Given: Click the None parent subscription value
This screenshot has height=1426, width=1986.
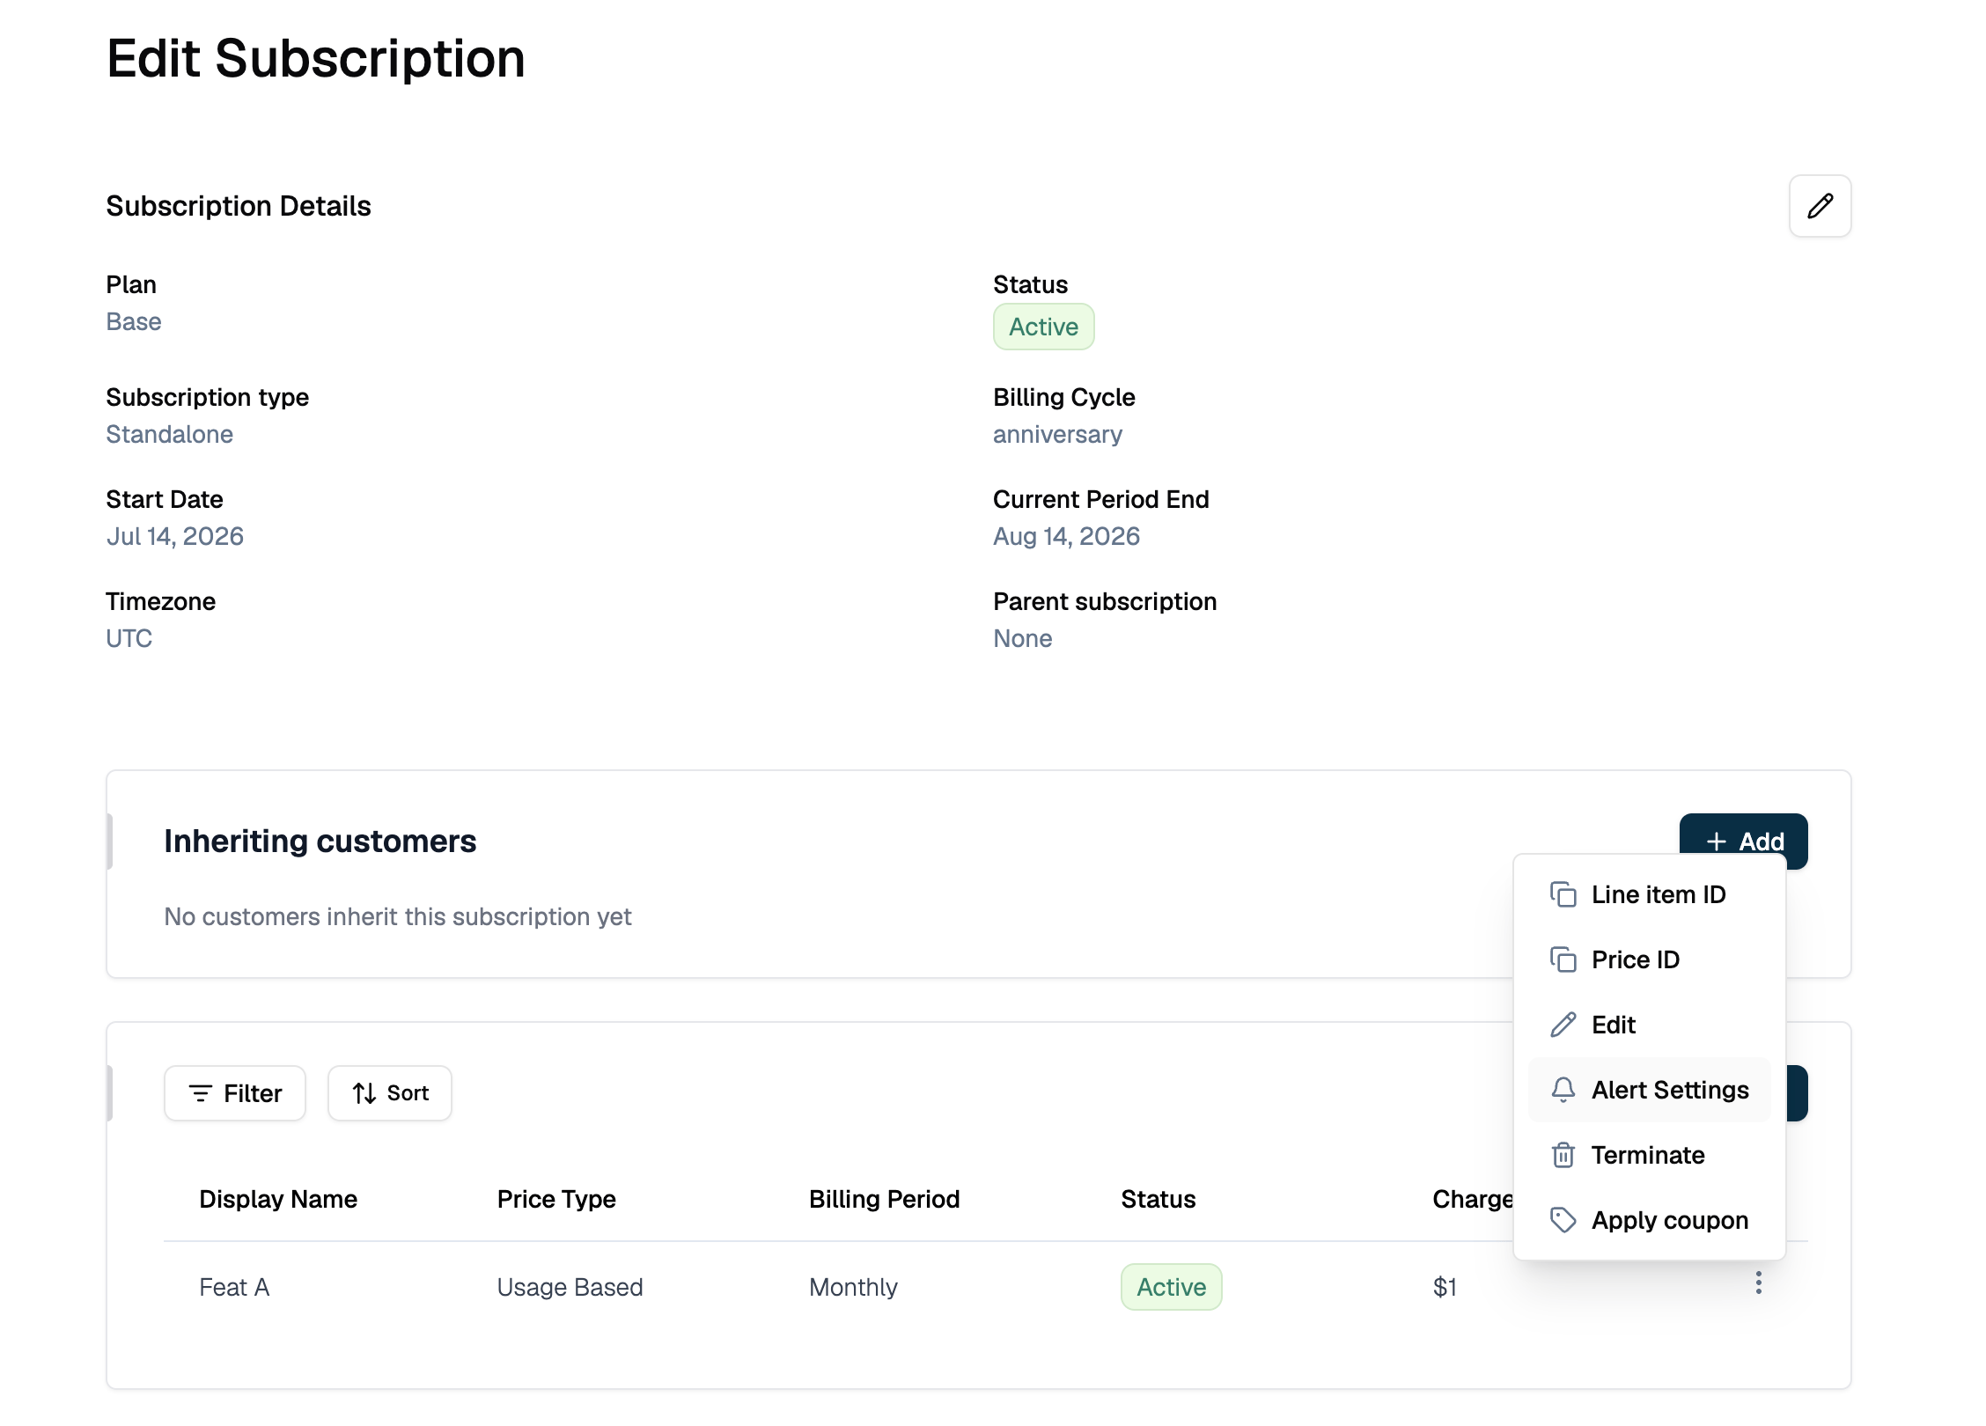Looking at the screenshot, I should (1023, 638).
